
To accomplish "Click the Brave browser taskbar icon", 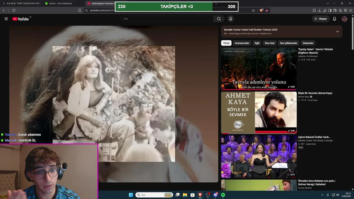I will point(200,195).
